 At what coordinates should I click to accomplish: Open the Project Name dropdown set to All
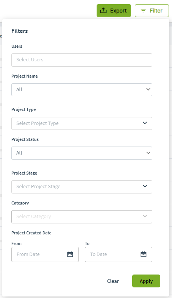tap(82, 90)
